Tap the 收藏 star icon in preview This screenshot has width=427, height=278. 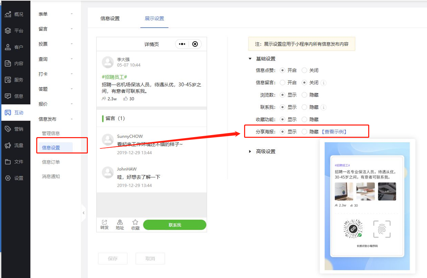(x=135, y=222)
